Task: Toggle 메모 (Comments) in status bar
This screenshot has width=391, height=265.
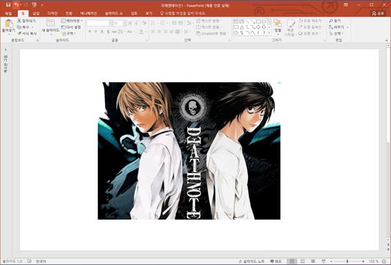Action: 276,261
